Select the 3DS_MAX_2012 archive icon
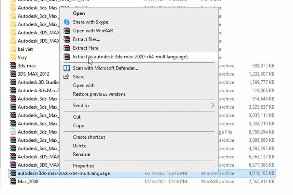This screenshot has height=195, width=293. [13, 74]
